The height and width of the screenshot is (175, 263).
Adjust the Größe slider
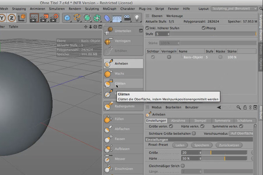pyautogui.click(x=224, y=153)
